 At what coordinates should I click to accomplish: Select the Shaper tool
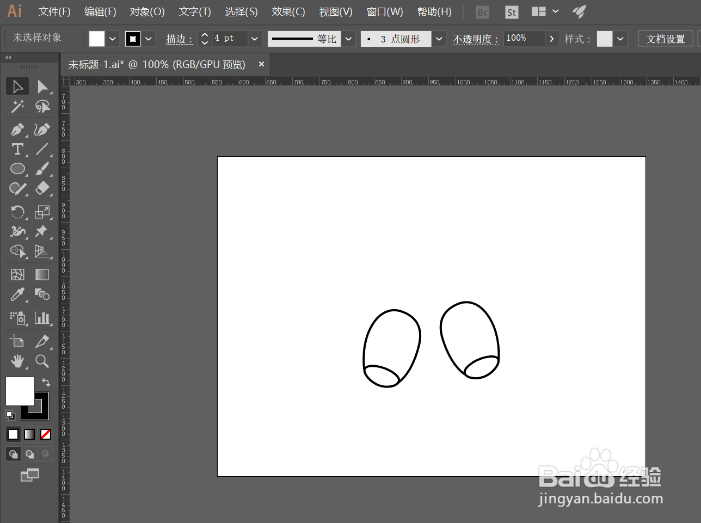[17, 188]
